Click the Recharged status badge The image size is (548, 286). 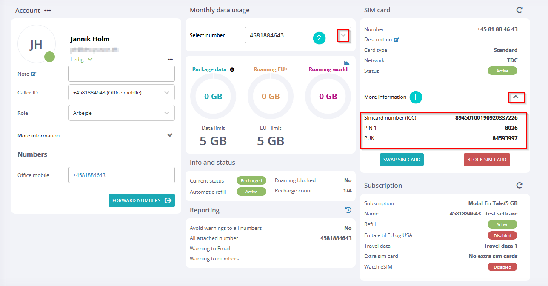[x=251, y=180]
